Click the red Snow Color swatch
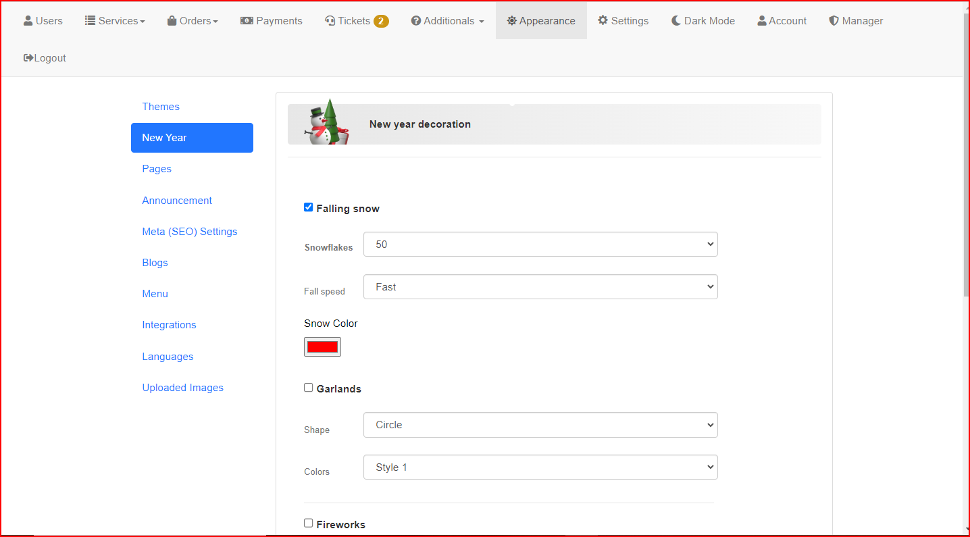Image resolution: width=970 pixels, height=537 pixels. point(322,347)
